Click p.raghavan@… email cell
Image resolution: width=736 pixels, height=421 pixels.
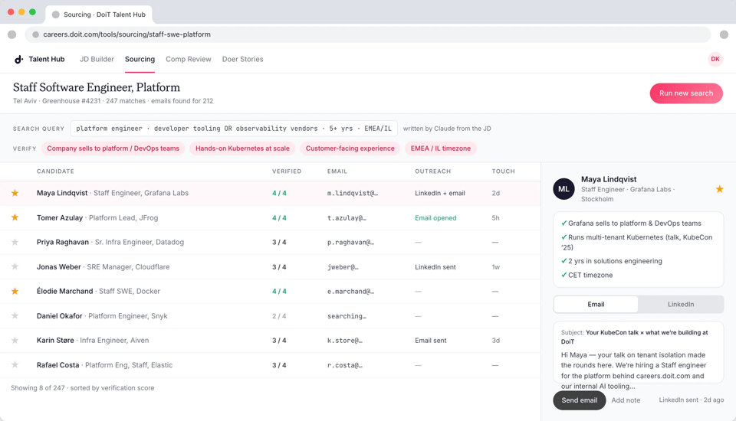(350, 243)
